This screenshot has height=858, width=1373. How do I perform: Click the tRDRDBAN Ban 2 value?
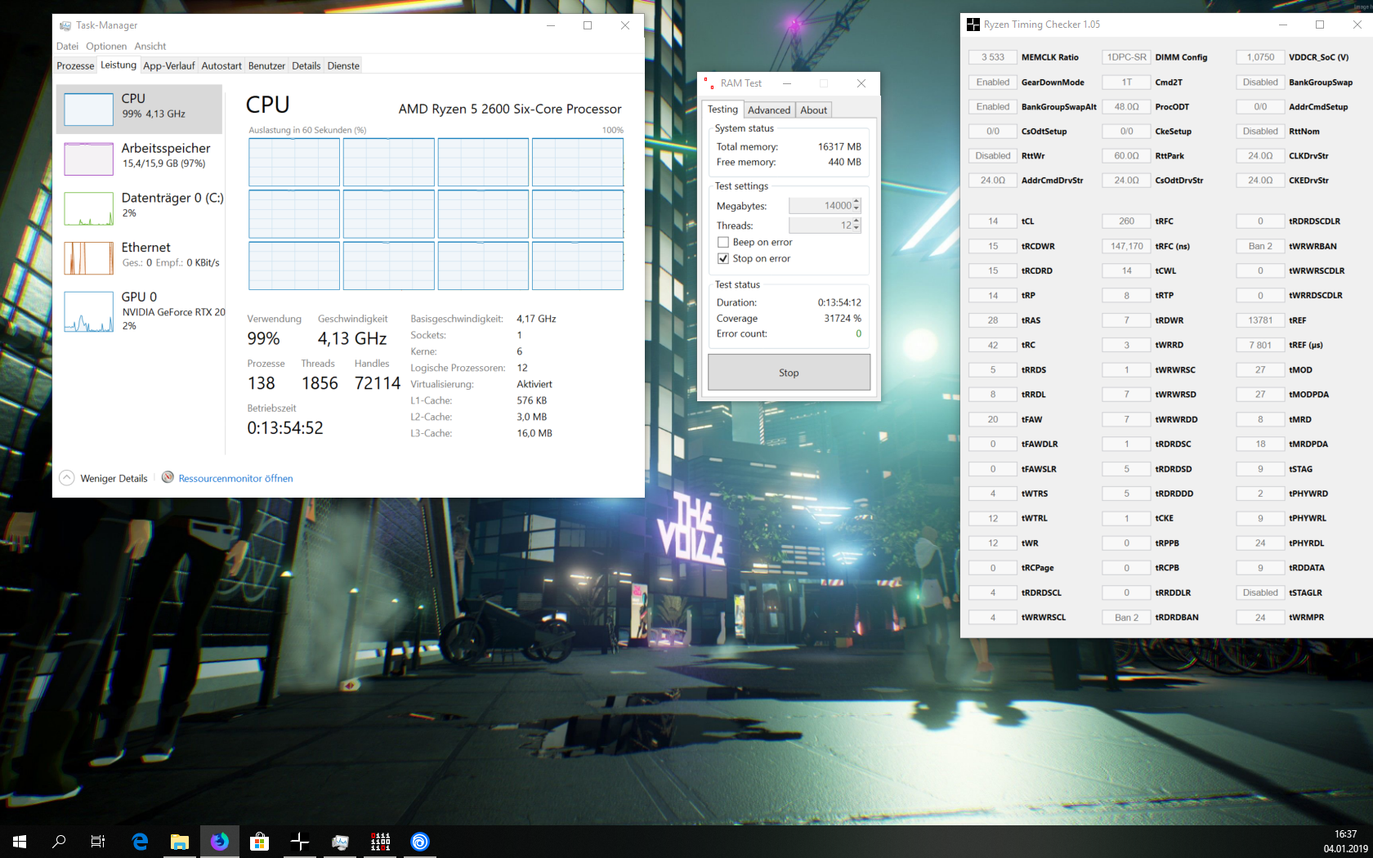point(1126,618)
